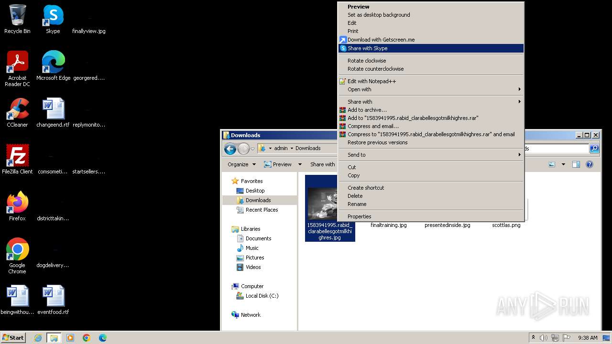612x344 pixels.
Task: Choose Share with Skype
Action: click(x=431, y=48)
